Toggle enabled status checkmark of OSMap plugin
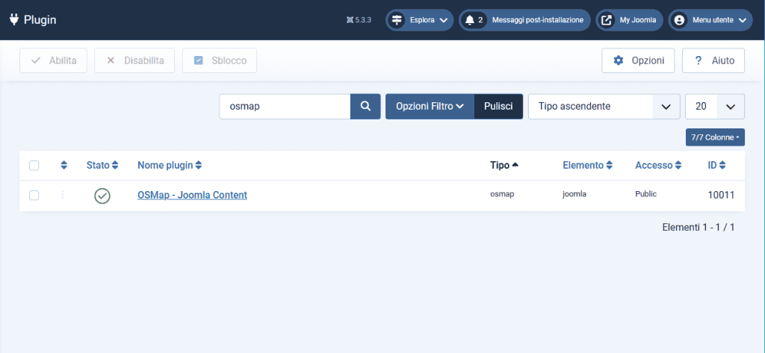Screen dimensions: 765x353 [102, 196]
